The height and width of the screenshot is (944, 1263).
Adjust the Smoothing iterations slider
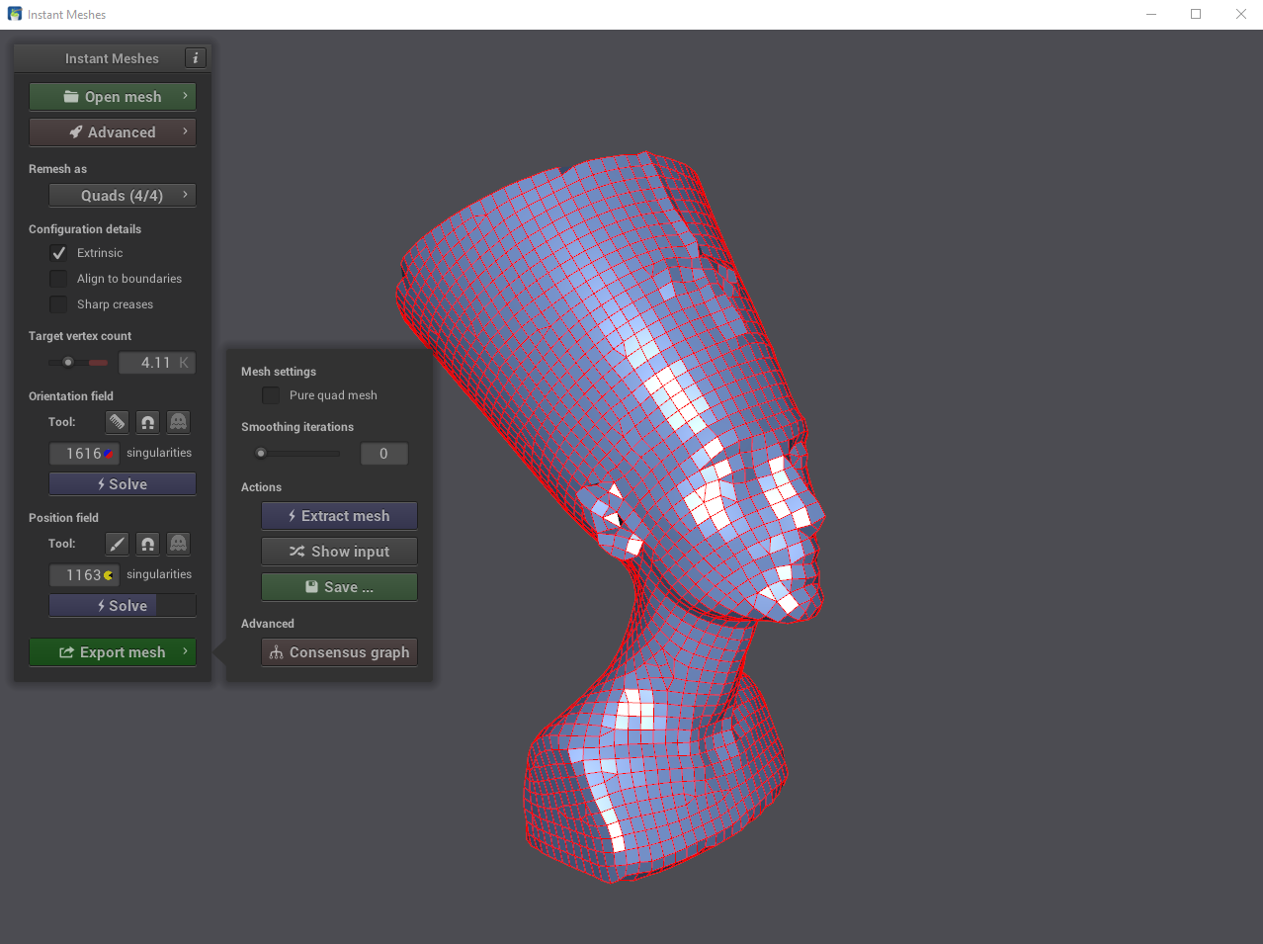click(297, 454)
